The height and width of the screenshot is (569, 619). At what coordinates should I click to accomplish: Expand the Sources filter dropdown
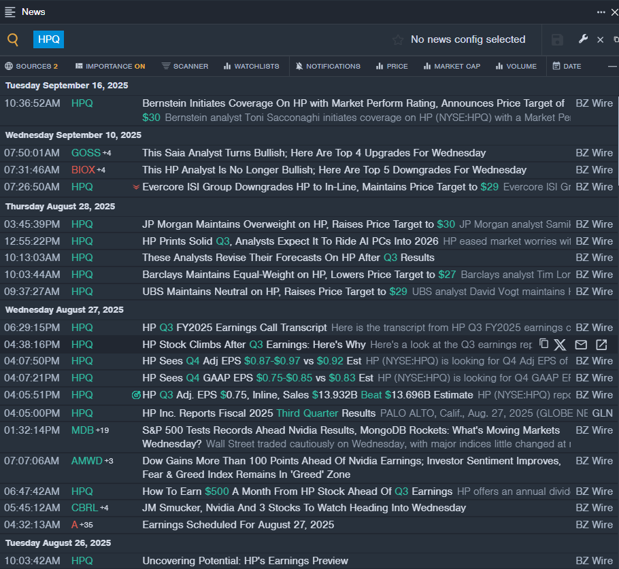pos(31,66)
